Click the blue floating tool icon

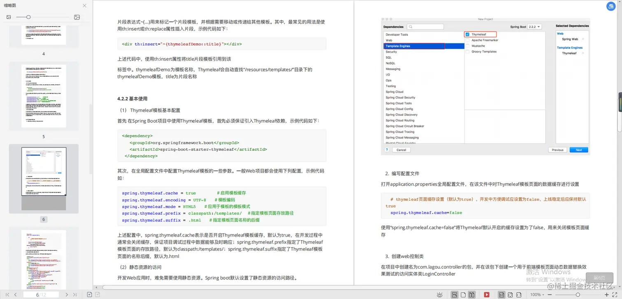[611, 6]
